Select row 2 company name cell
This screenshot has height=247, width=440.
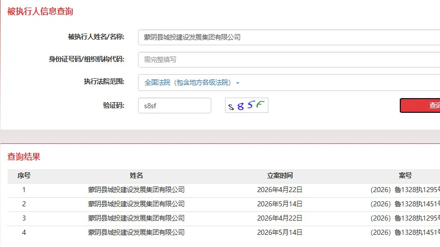[136, 204]
